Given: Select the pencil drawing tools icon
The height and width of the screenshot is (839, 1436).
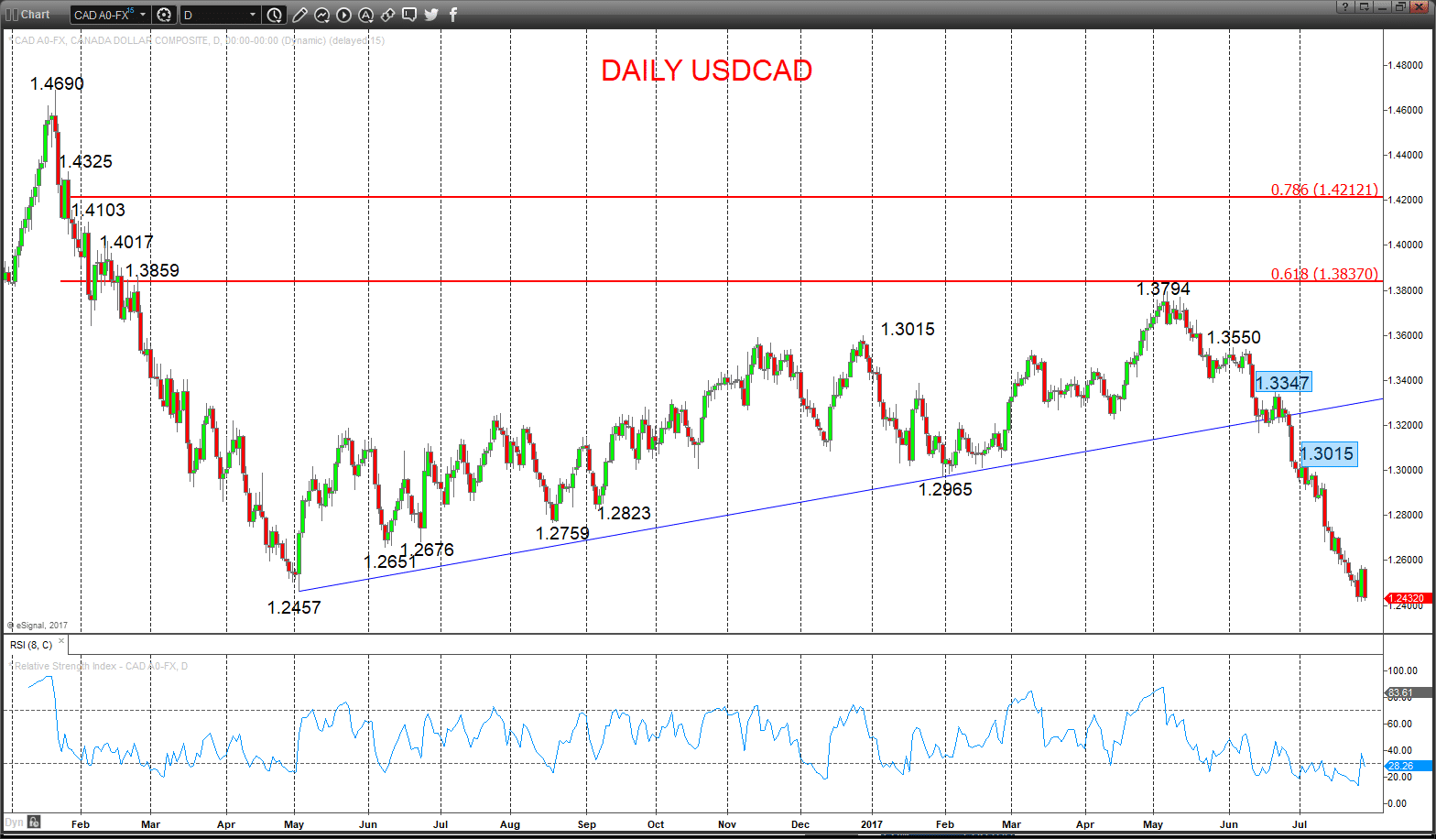Looking at the screenshot, I should [x=300, y=15].
